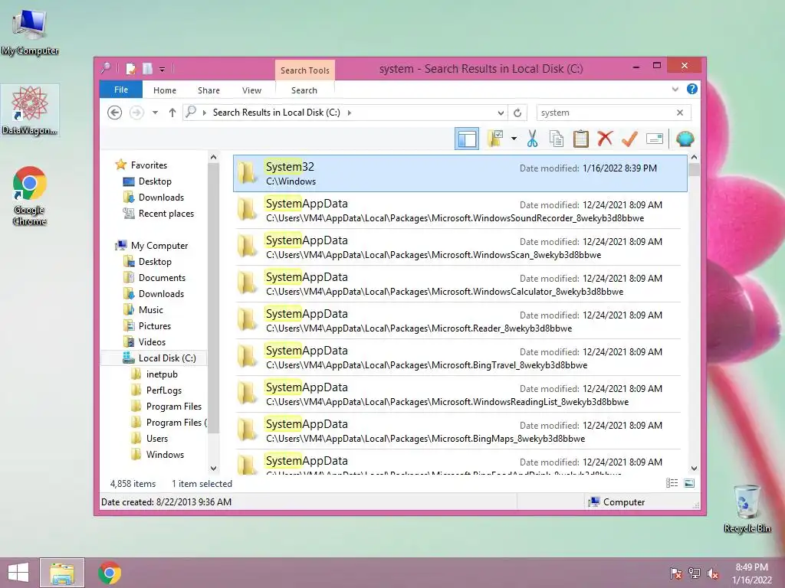Open DataWagon desktop shortcut
Screen dimensions: 785x588
(x=30, y=110)
